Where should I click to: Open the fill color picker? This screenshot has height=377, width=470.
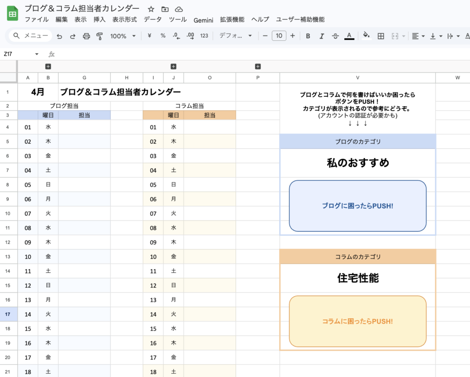tap(366, 36)
